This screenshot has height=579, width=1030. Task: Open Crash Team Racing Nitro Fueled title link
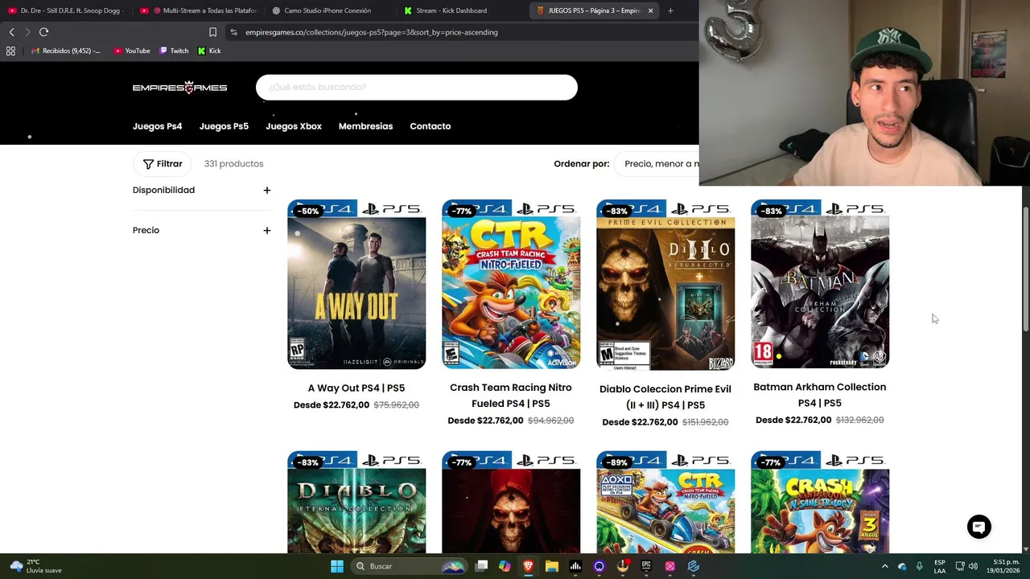tap(511, 396)
